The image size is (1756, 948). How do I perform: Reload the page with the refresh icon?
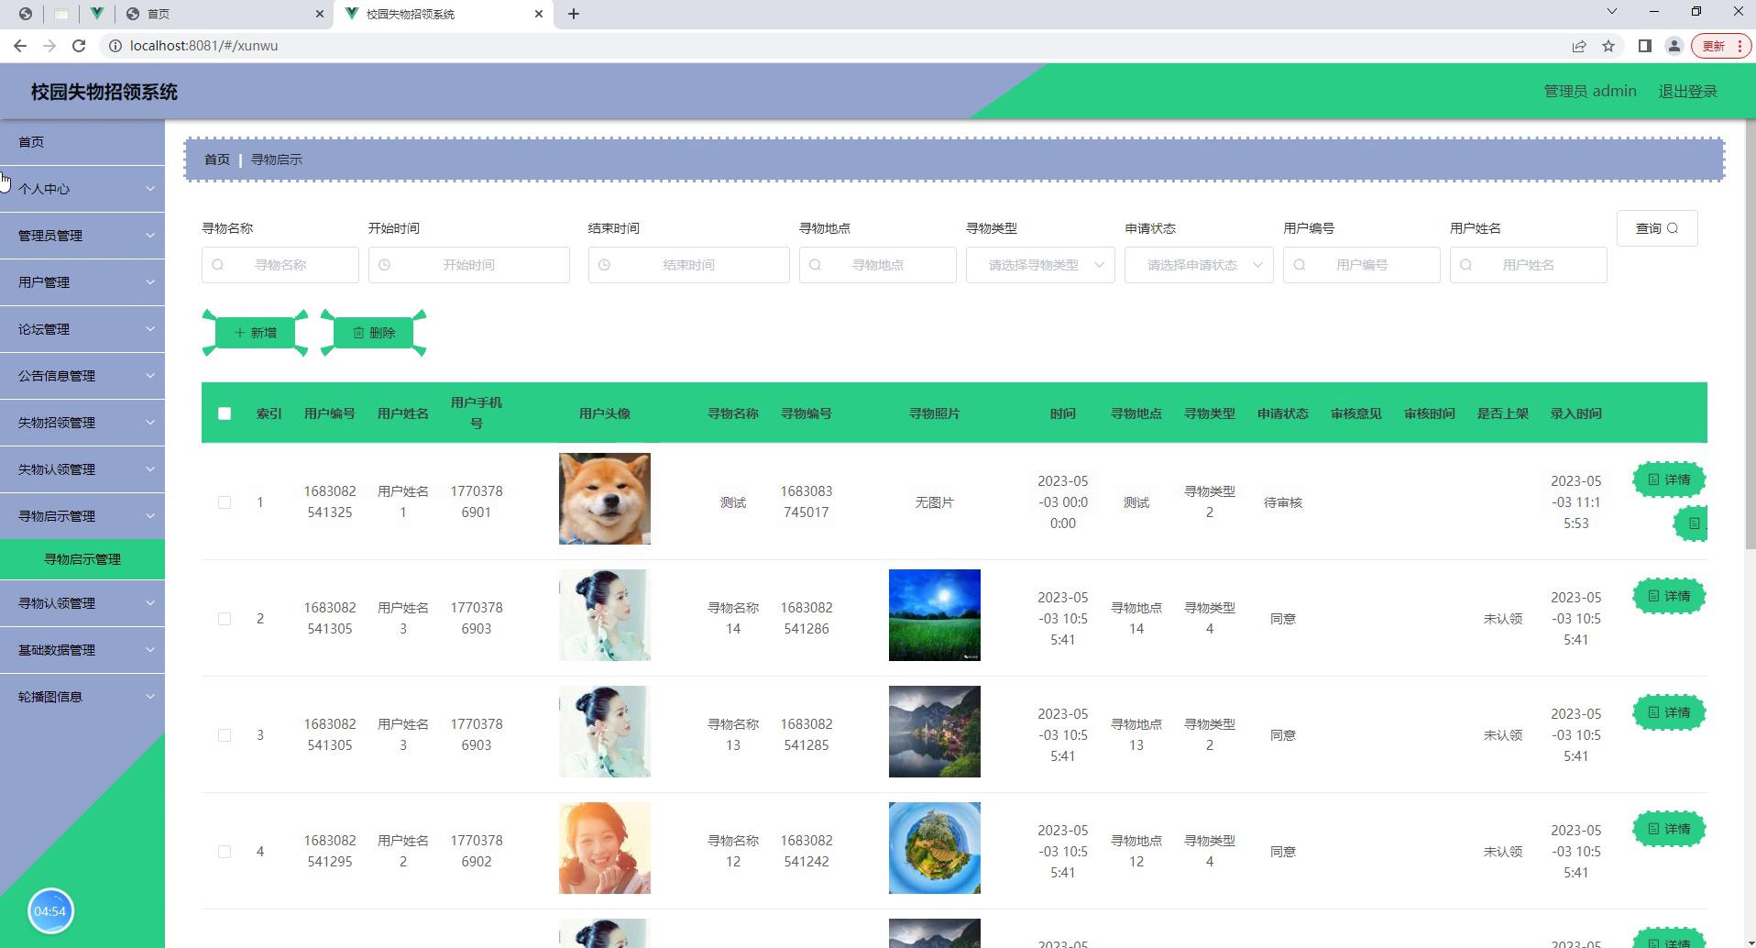(79, 46)
